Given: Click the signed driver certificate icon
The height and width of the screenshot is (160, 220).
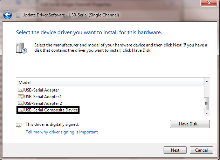Looking at the screenshot, I should click(x=19, y=125).
